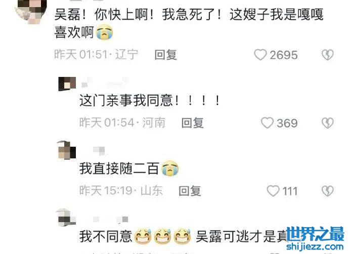Tap the 2695 like count
Viewport: 349px width, 254px height.
click(x=284, y=55)
